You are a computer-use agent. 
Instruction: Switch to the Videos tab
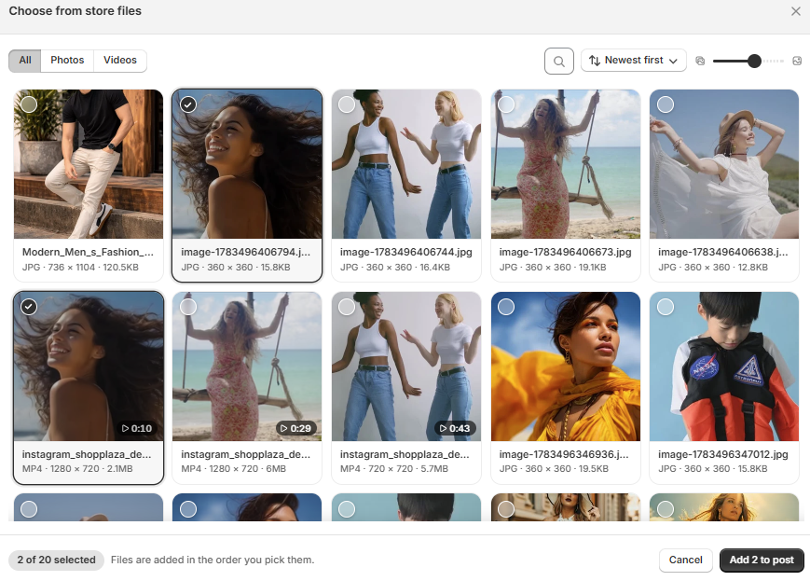tap(120, 61)
